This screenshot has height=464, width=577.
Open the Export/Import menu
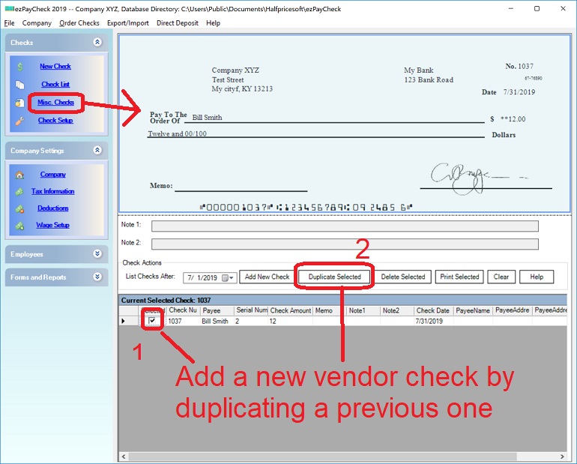(x=127, y=23)
